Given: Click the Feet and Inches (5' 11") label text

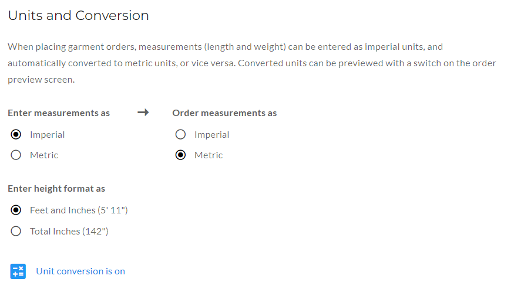Looking at the screenshot, I should (79, 210).
